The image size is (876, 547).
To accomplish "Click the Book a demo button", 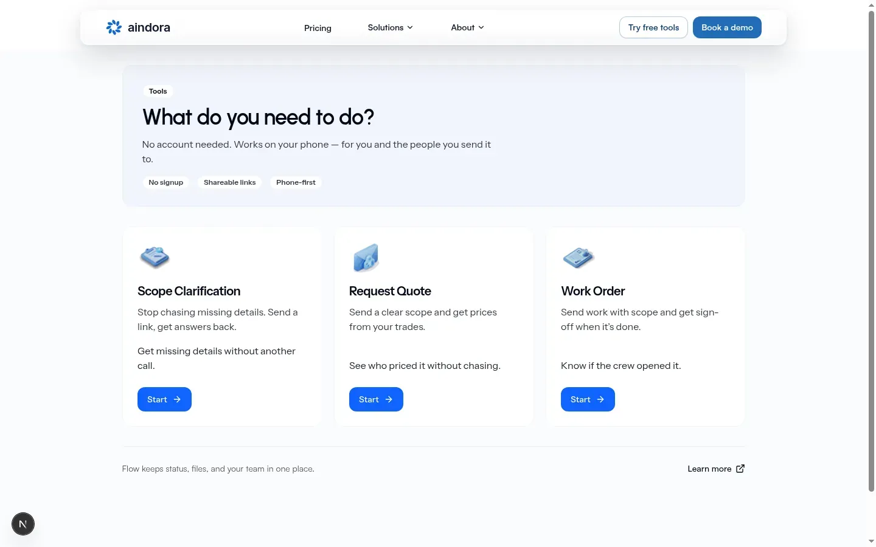I will 727,27.
